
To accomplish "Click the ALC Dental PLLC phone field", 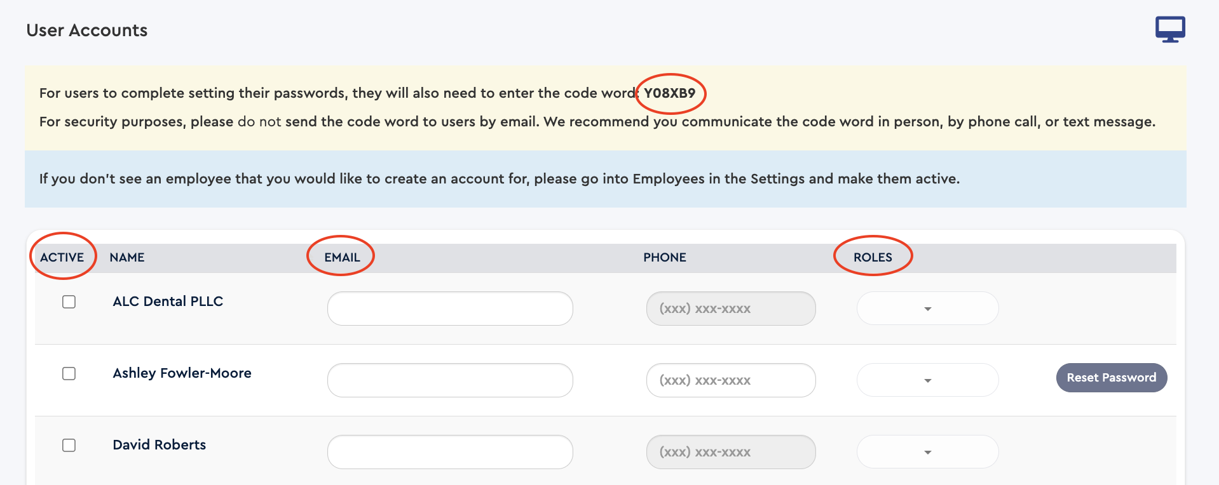I will click(731, 309).
